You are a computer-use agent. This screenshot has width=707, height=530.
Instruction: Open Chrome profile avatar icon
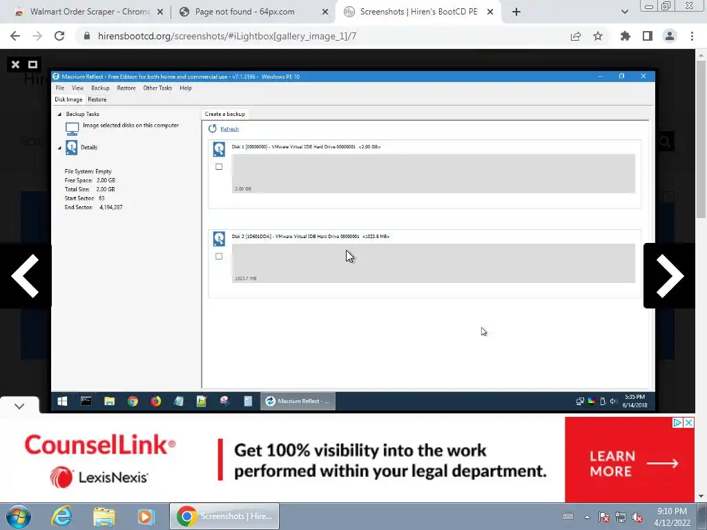670,36
